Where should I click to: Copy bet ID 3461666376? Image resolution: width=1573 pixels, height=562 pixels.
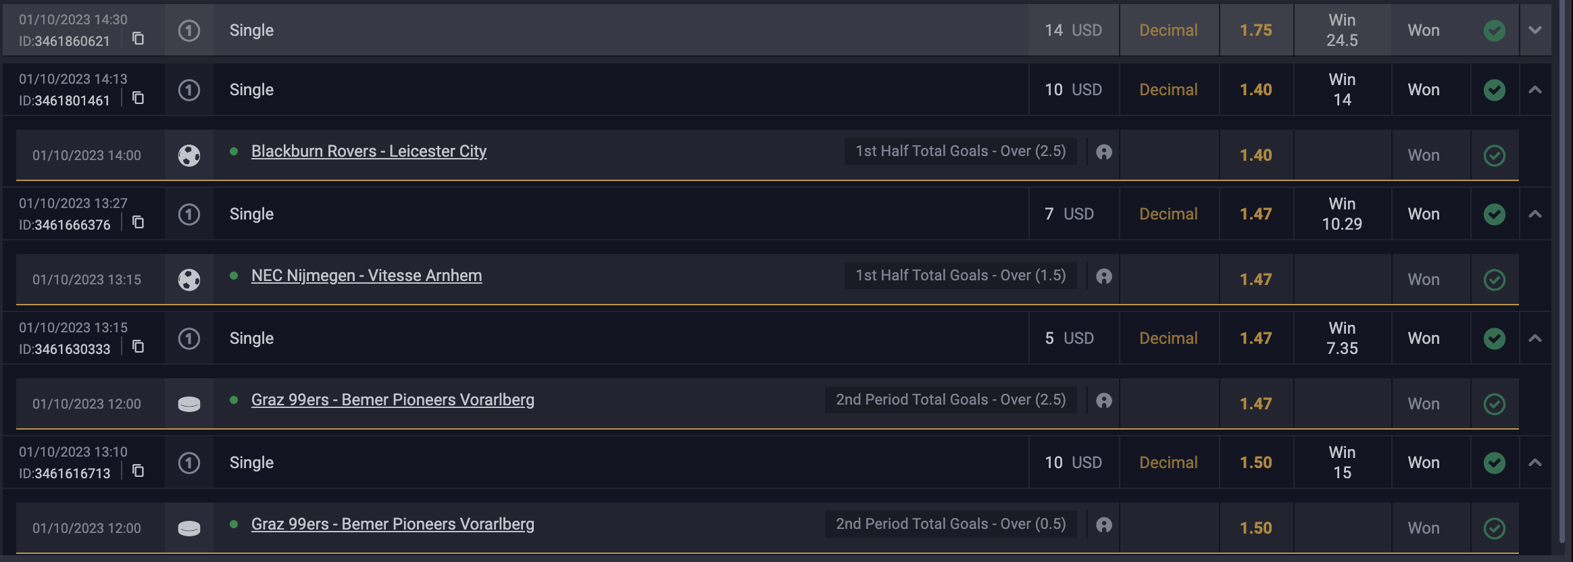pyautogui.click(x=138, y=222)
